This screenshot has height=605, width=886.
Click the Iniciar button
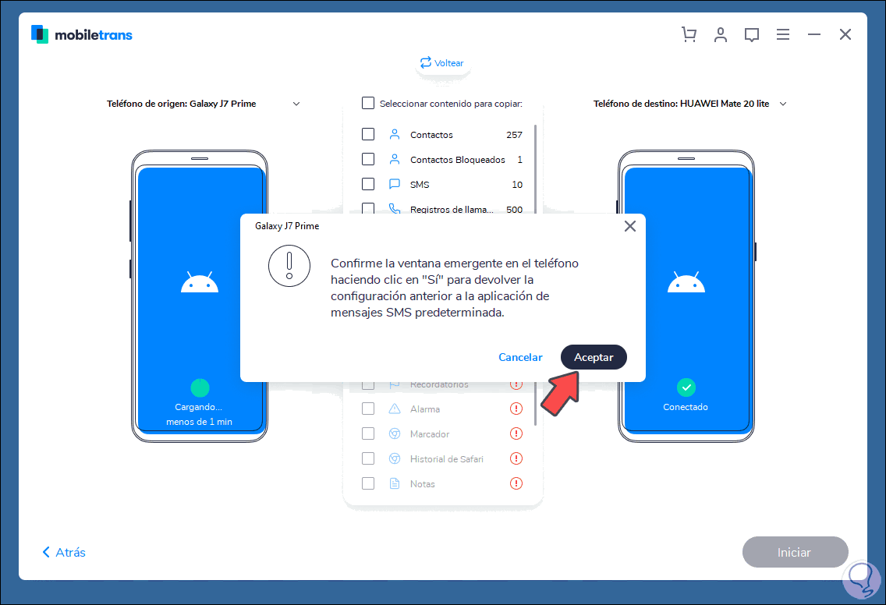[795, 552]
